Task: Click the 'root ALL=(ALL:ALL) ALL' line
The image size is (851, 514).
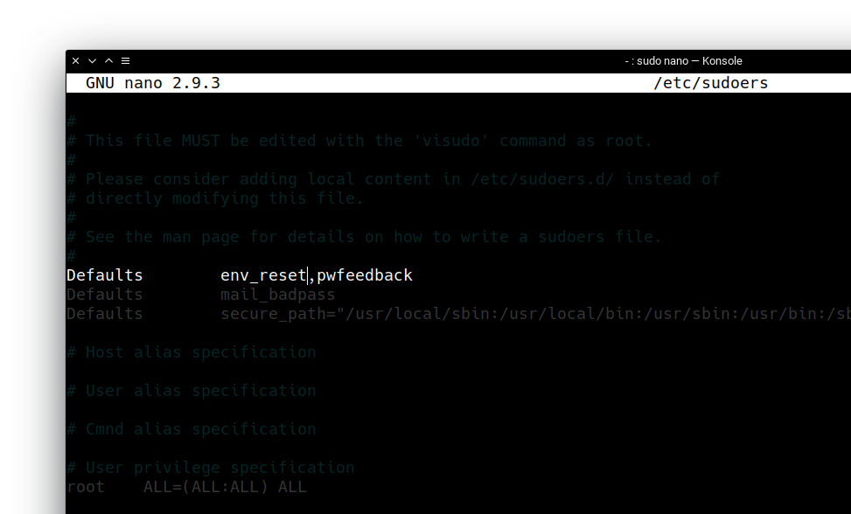Action: (187, 486)
